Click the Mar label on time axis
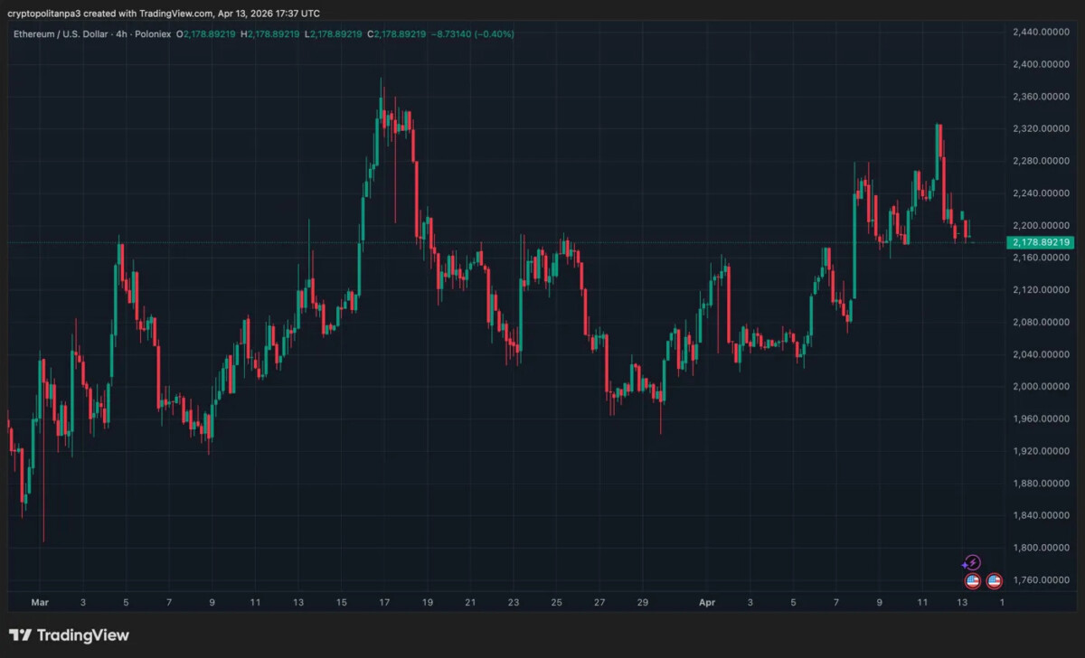 [40, 601]
